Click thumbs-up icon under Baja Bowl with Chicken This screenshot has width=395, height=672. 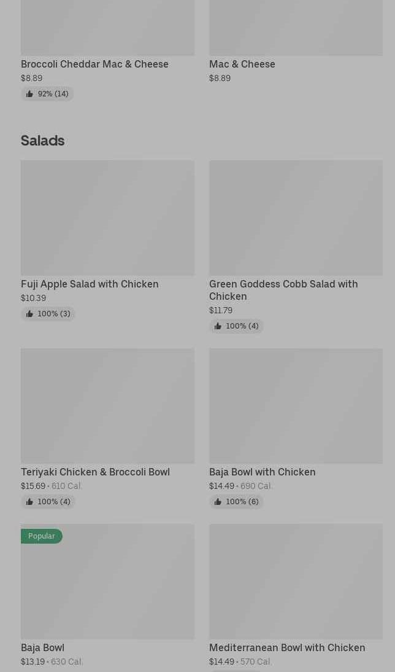click(x=218, y=502)
